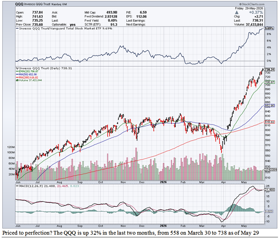Click the StockCharts.com attribution text
This screenshot has height=239, width=280.
(x=252, y=4)
